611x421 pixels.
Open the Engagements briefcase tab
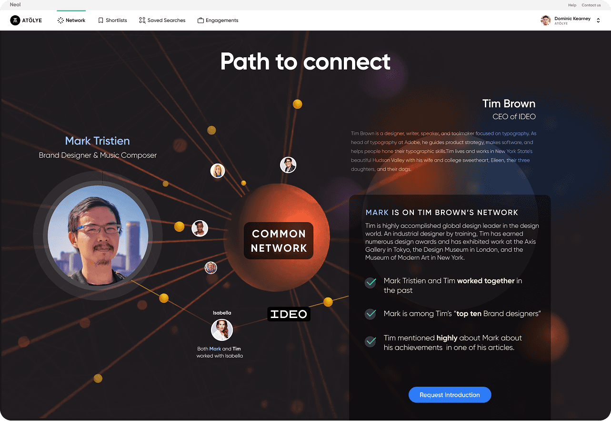click(218, 21)
